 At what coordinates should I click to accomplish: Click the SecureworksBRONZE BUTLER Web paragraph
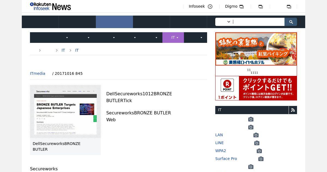pos(138,116)
